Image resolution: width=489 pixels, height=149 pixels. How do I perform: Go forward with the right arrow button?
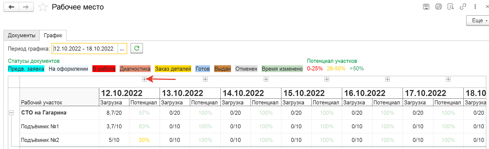pyautogui.click(x=26, y=7)
